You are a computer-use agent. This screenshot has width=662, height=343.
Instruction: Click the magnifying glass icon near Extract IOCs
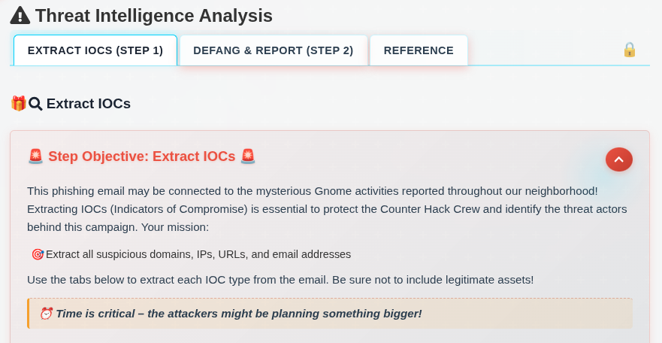click(x=35, y=104)
